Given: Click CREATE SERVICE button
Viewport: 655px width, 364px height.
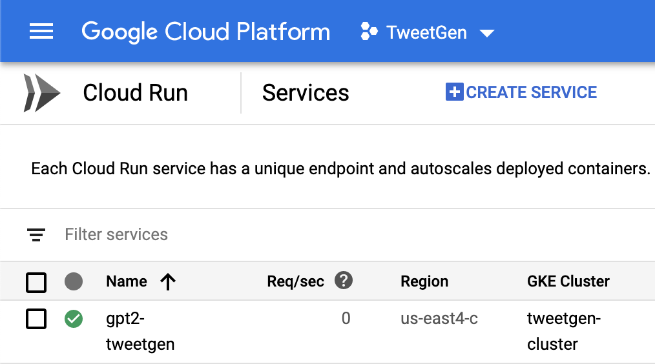Looking at the screenshot, I should 521,92.
